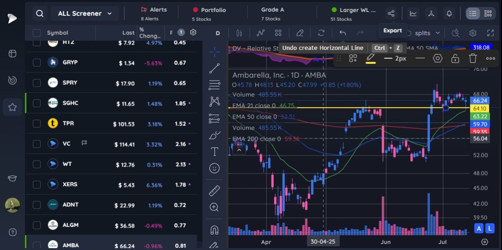Screen dimensions: 502x250
Task: Sort by the % Change column
Action: (150, 33)
